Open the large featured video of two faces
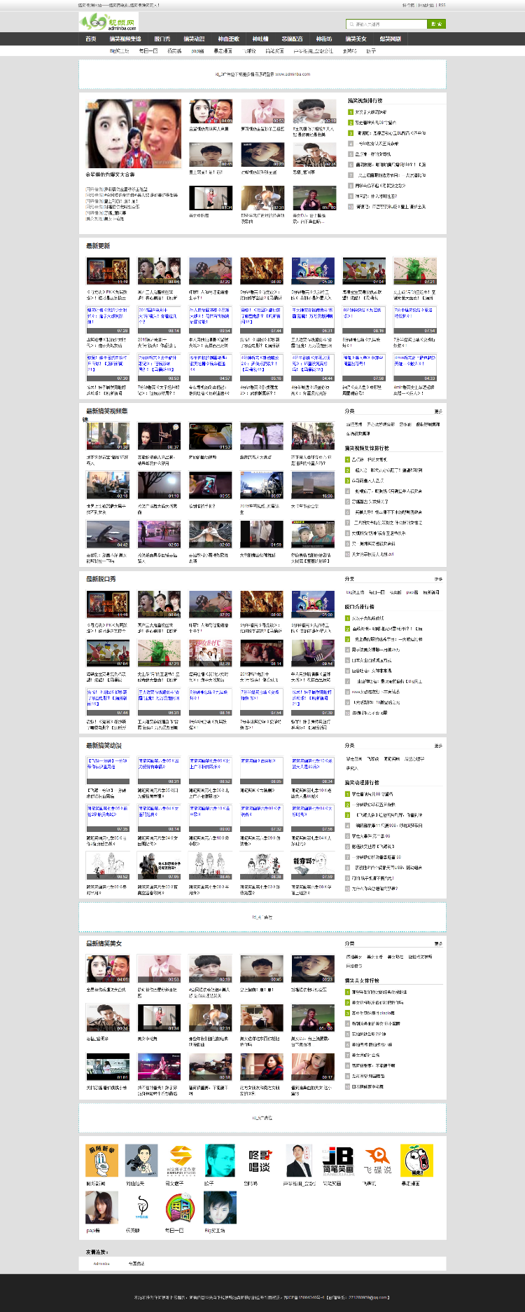The image size is (525, 1312). (x=133, y=133)
